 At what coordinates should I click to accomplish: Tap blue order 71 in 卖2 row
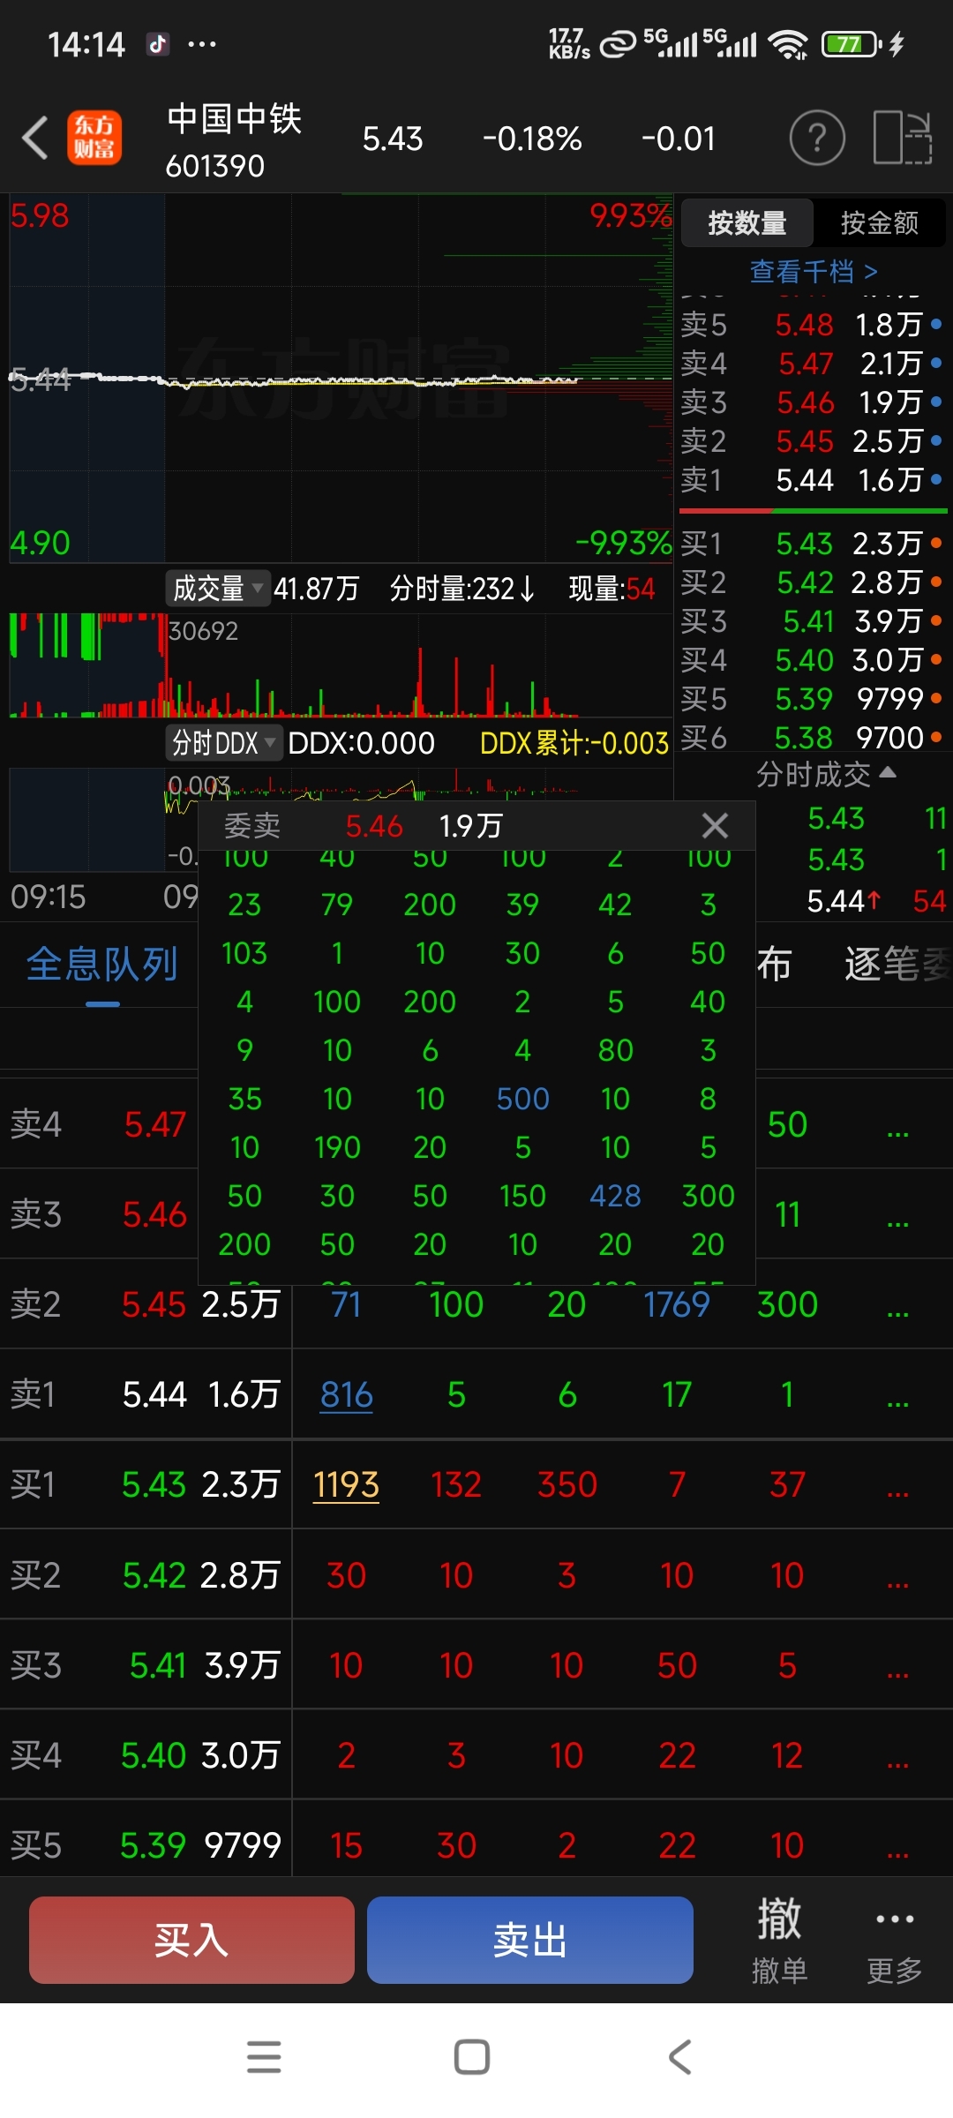coord(346,1304)
